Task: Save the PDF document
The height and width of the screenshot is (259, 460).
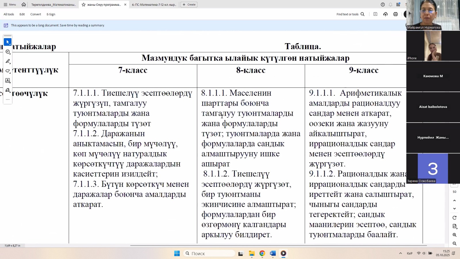Action: tap(375, 14)
